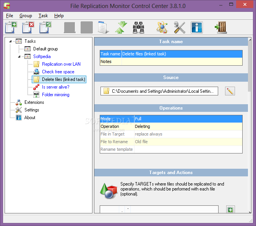Select the Folder mirroring task
The width and height of the screenshot is (256, 226).
tap(56, 95)
